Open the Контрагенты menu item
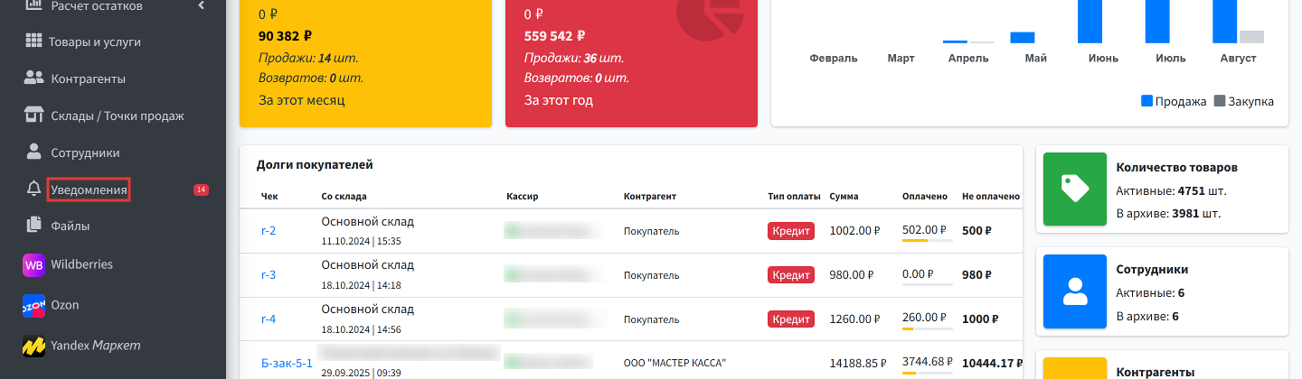The height and width of the screenshot is (379, 1302). coord(89,79)
